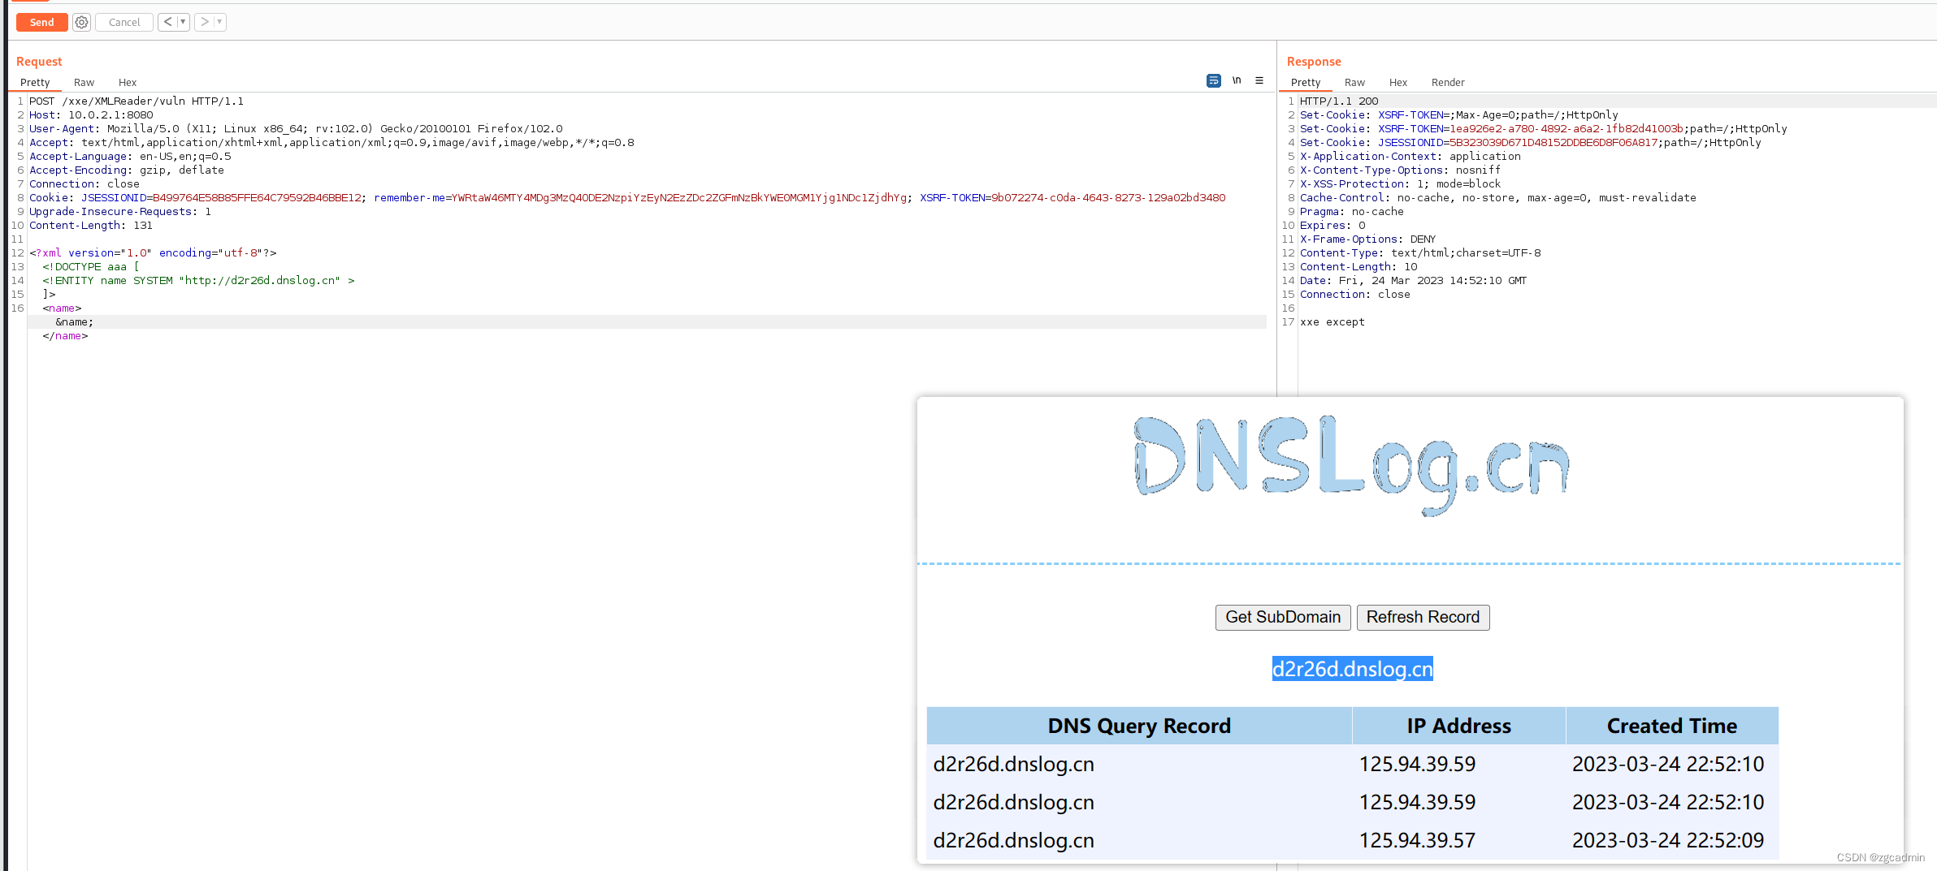Click the Accept-Encoding: gzip, deflate line
The height and width of the screenshot is (871, 1937).
click(x=127, y=170)
